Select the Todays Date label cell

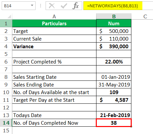pos(54,115)
